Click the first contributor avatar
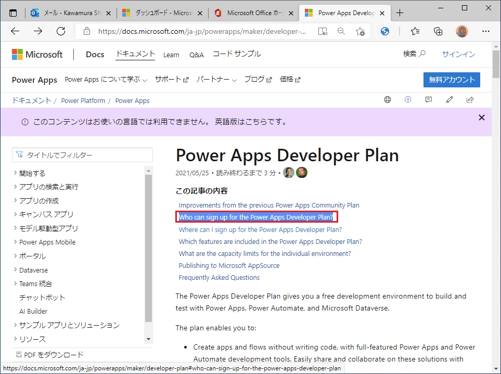 click(289, 173)
